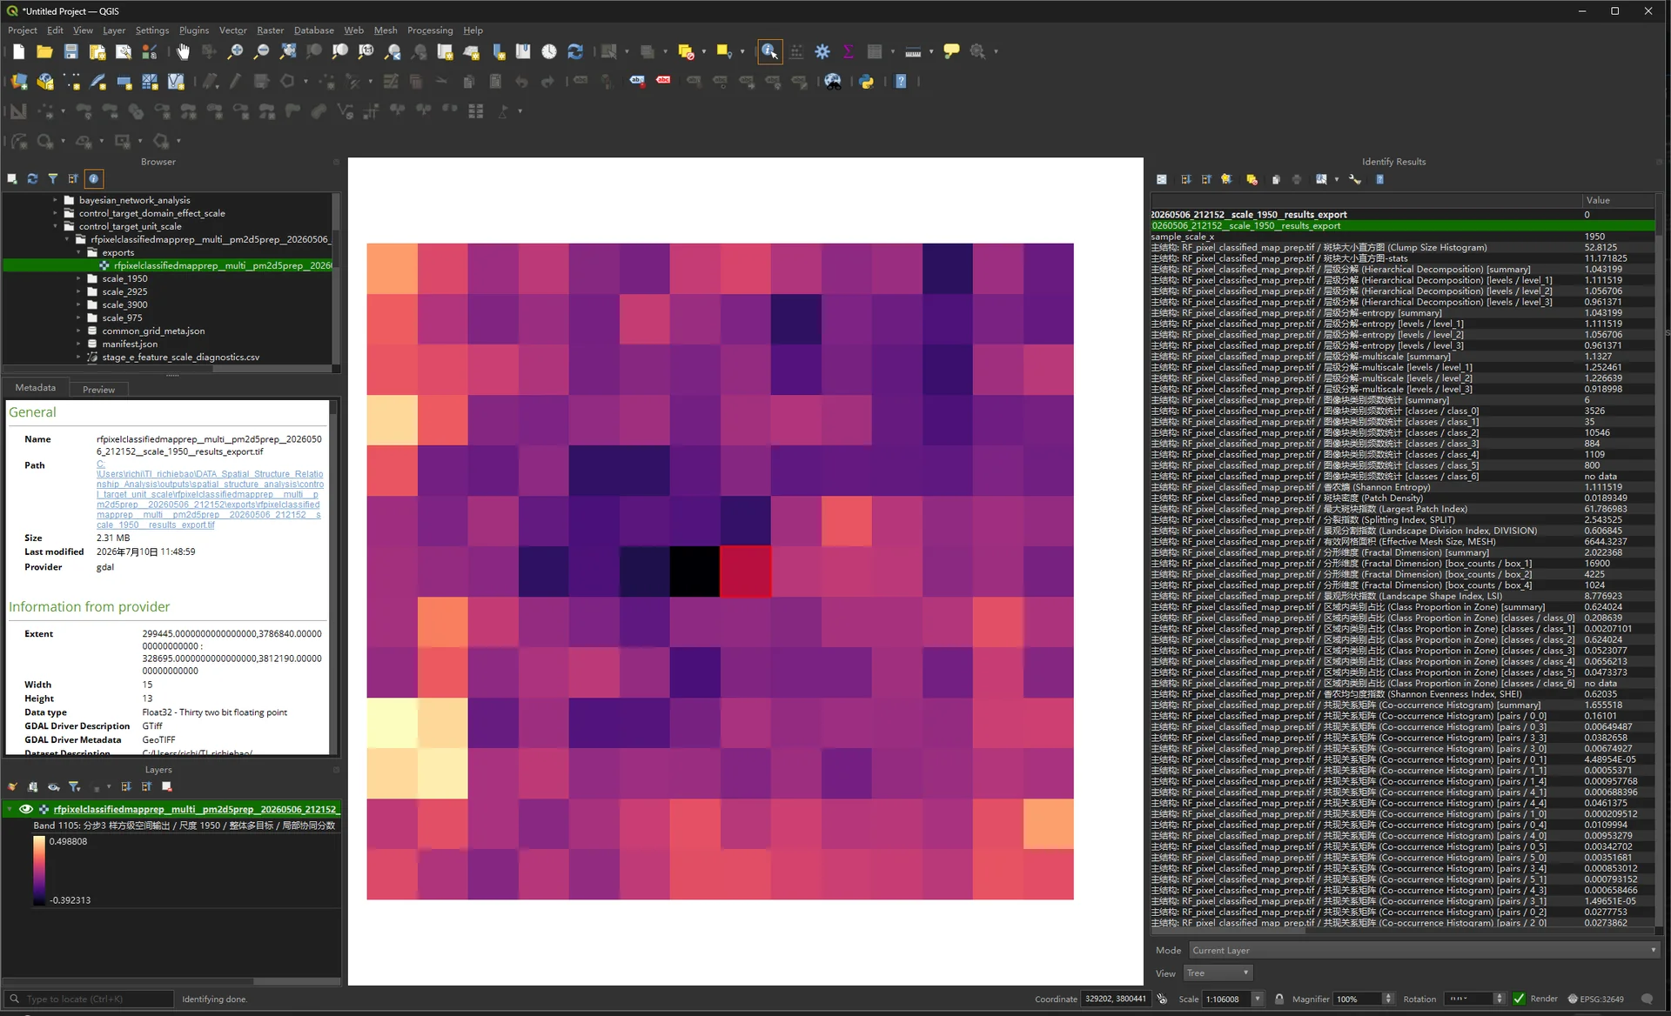The image size is (1671, 1016).
Task: Collapse the layer legend in Layers panel
Action: pyautogui.click(x=10, y=809)
